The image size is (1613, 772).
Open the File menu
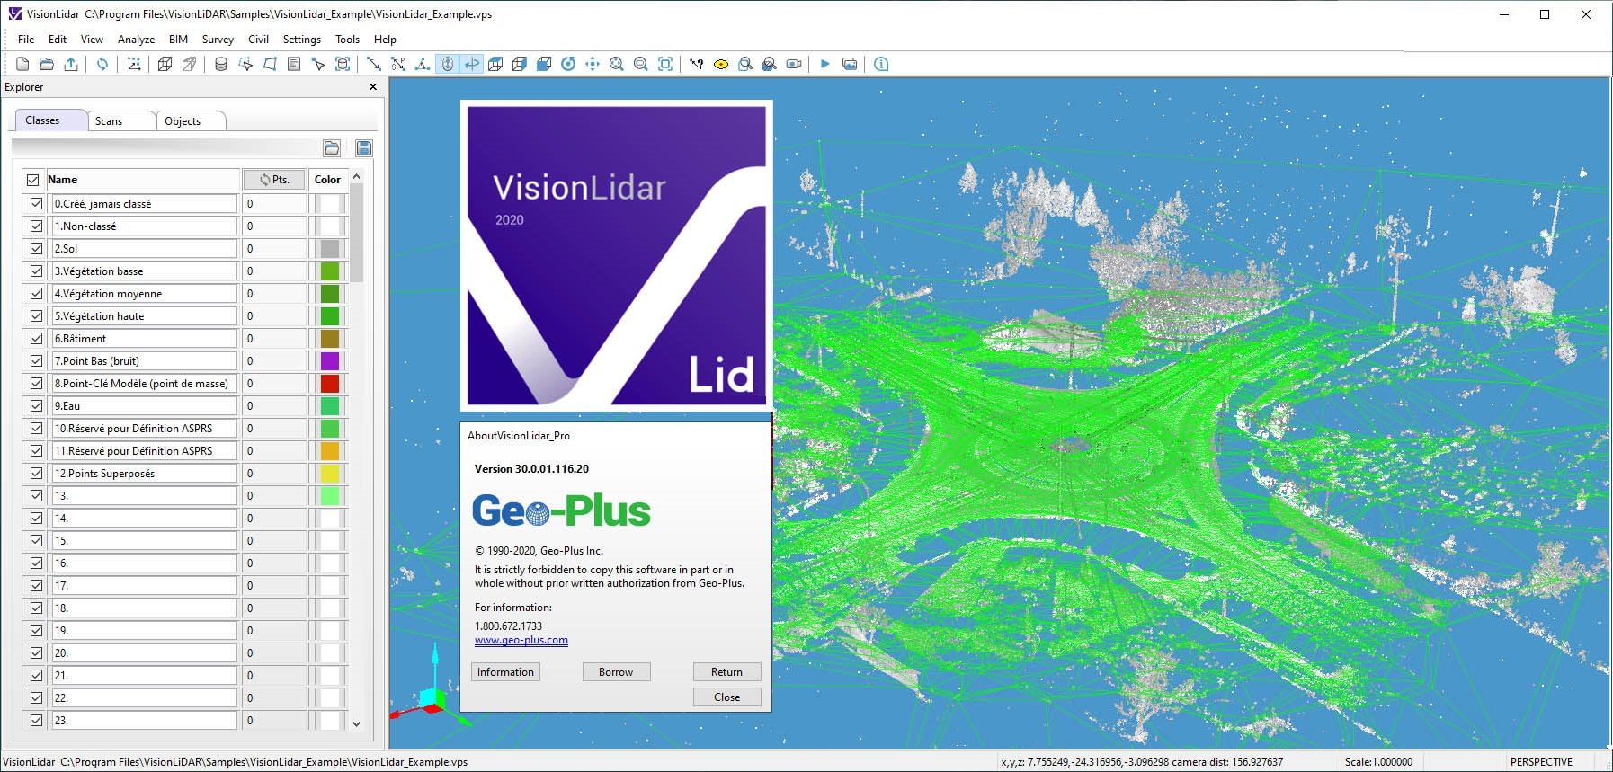point(26,40)
